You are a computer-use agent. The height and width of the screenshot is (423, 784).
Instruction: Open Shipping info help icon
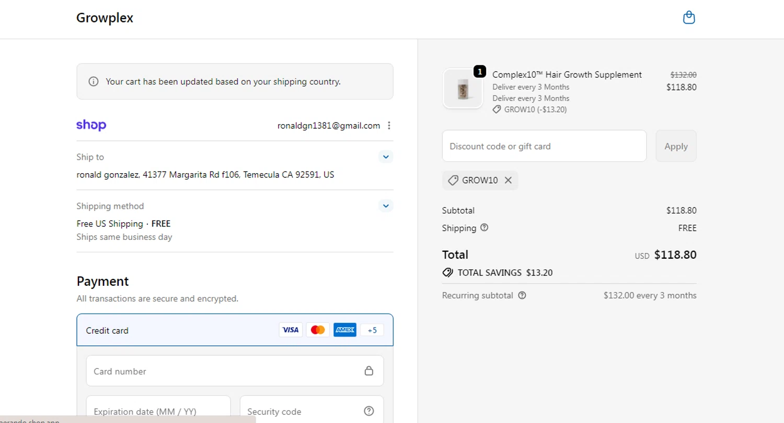(484, 227)
